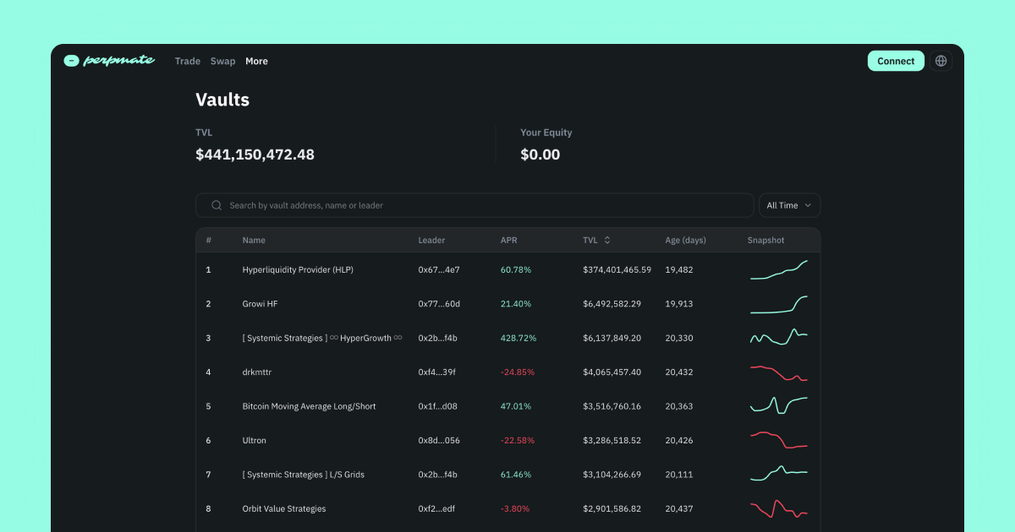
Task: Click leader address 0xf2...edf
Action: coord(436,508)
